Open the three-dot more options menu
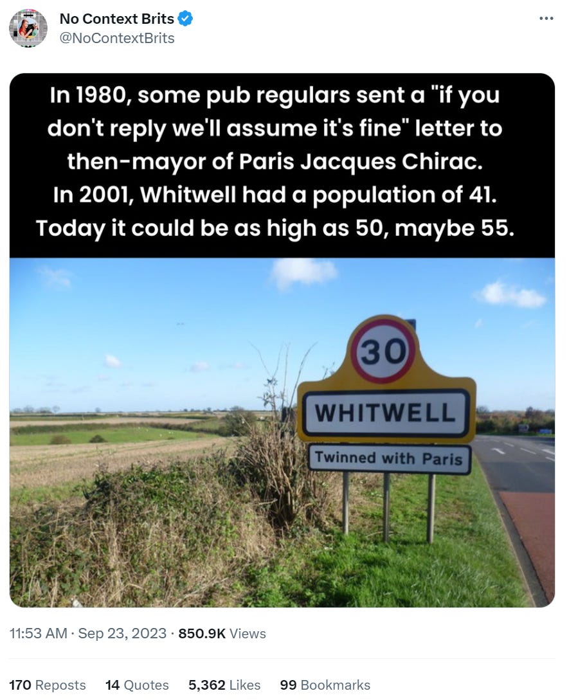This screenshot has height=700, width=569. coord(546,18)
